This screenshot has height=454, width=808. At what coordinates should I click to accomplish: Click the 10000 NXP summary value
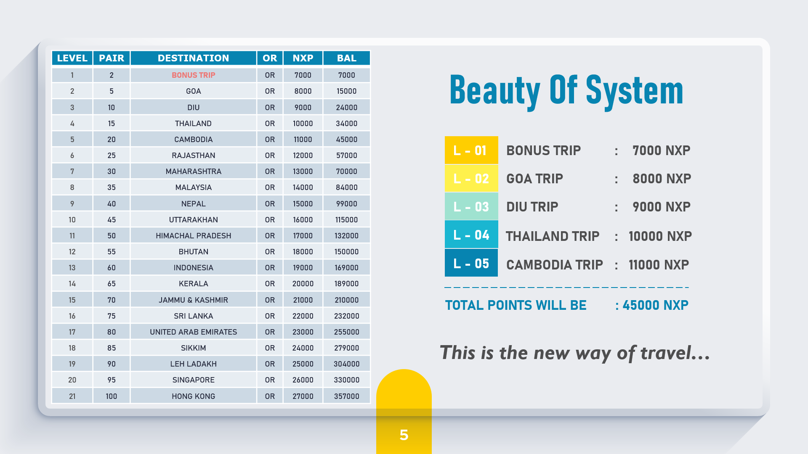660,236
